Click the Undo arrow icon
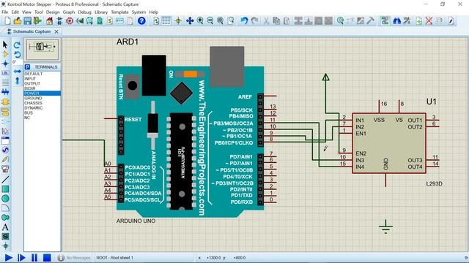469x263 pixels. 244,20
